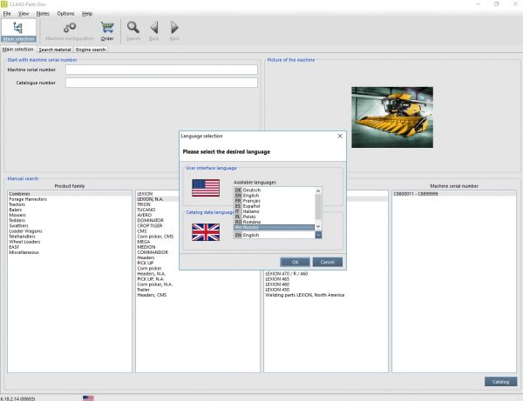Click the UK flag for catalog language
The width and height of the screenshot is (523, 401).
click(206, 232)
